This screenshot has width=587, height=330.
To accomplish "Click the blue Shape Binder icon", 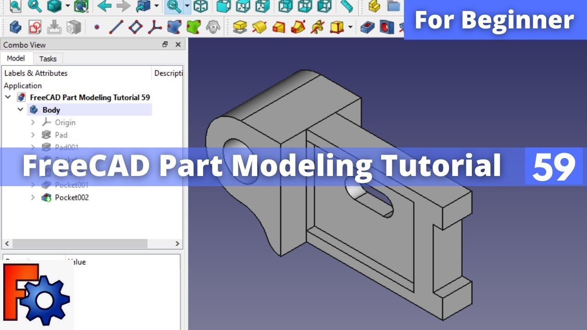I will pyautogui.click(x=174, y=27).
